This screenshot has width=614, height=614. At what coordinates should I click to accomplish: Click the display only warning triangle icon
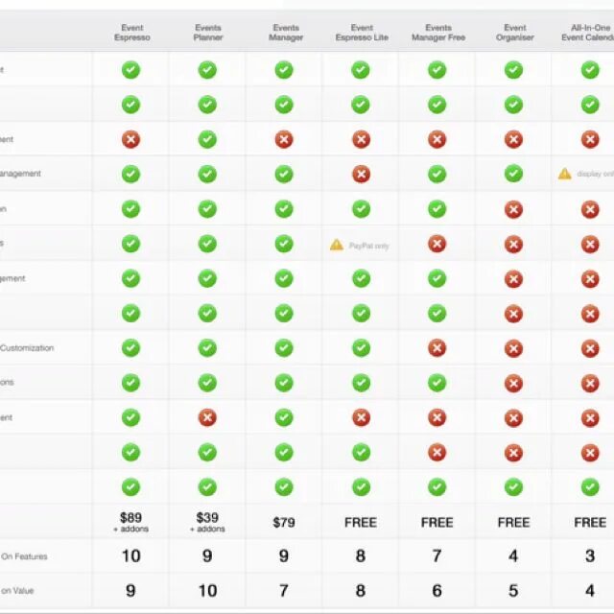click(564, 174)
